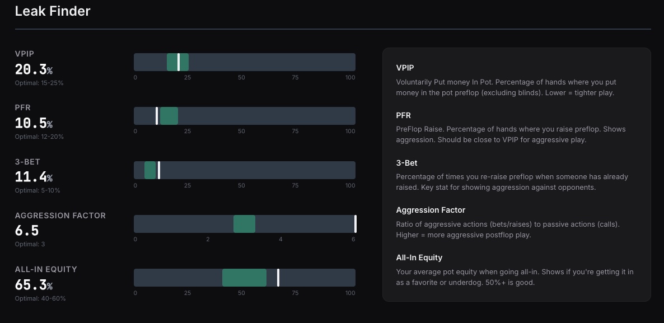Click the Aggression Factor bar marker
Screen dimensions: 664x323
coord(356,224)
